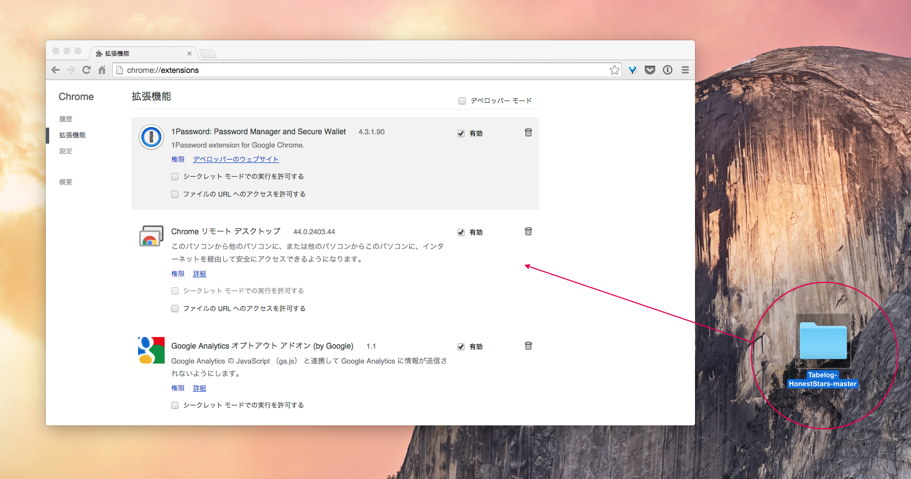
Task: Click the Chrome sidebar heading
Action: (x=76, y=97)
